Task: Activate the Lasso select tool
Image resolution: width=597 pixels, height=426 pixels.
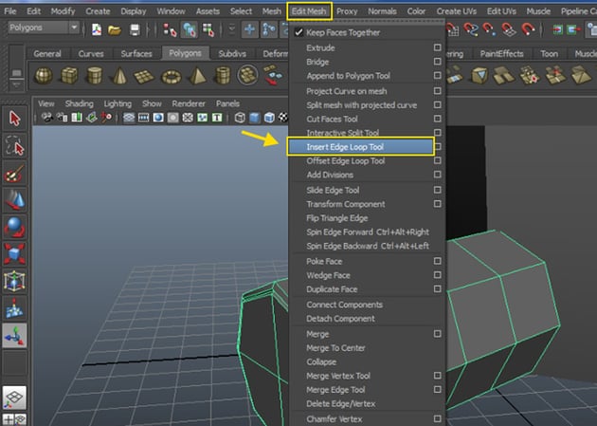Action: pyautogui.click(x=14, y=146)
